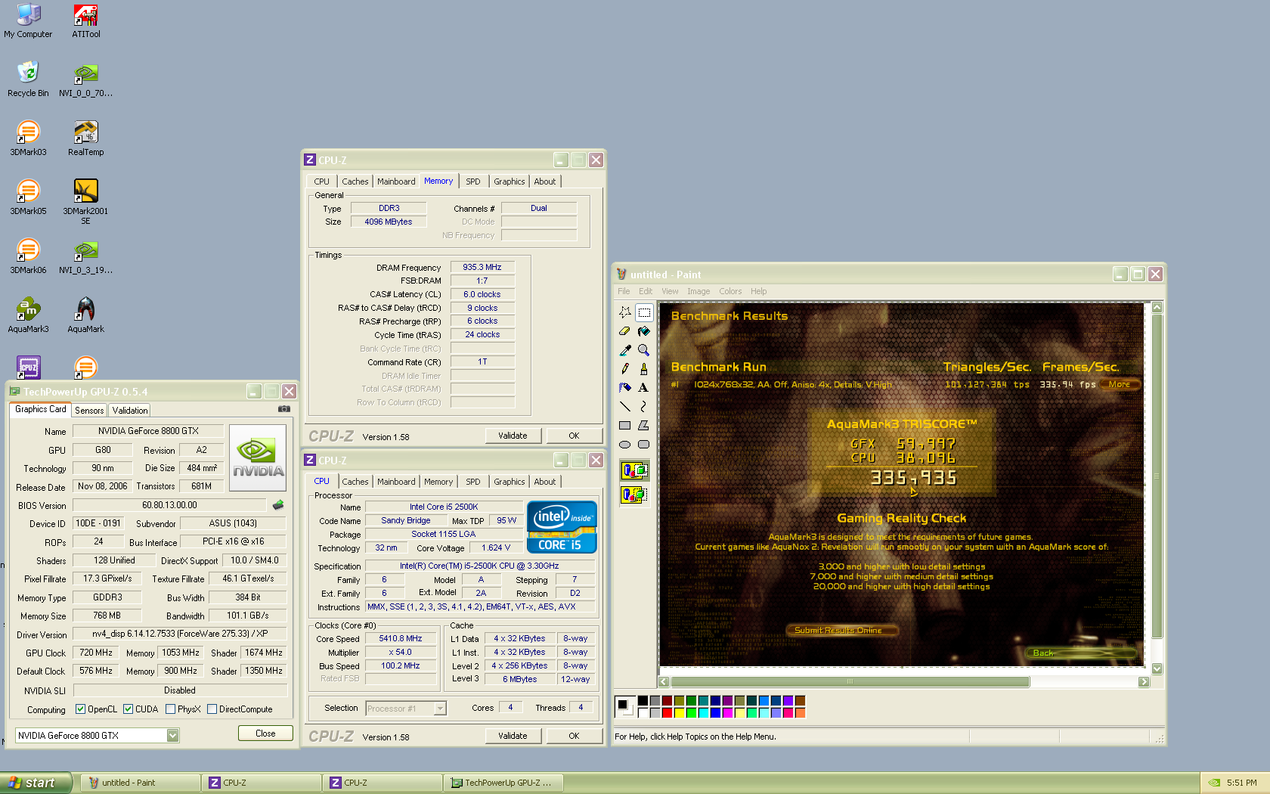This screenshot has width=1270, height=794.
Task: Select the Text tool in Paint
Action: click(644, 388)
